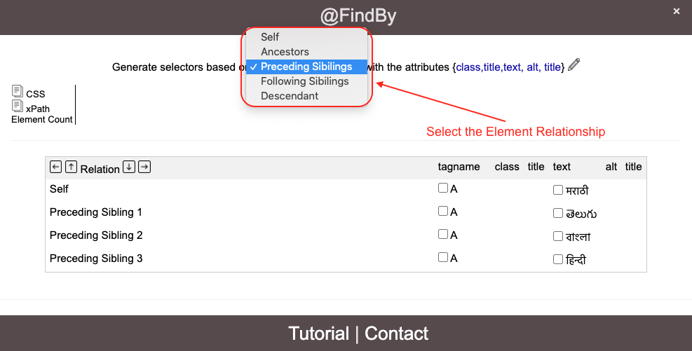
Task: Click the xPath copy document icon
Action: point(18,106)
